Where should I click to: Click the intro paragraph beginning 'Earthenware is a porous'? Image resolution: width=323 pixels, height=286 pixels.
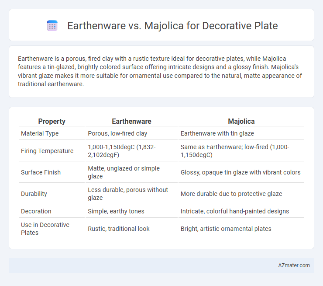pos(160,71)
